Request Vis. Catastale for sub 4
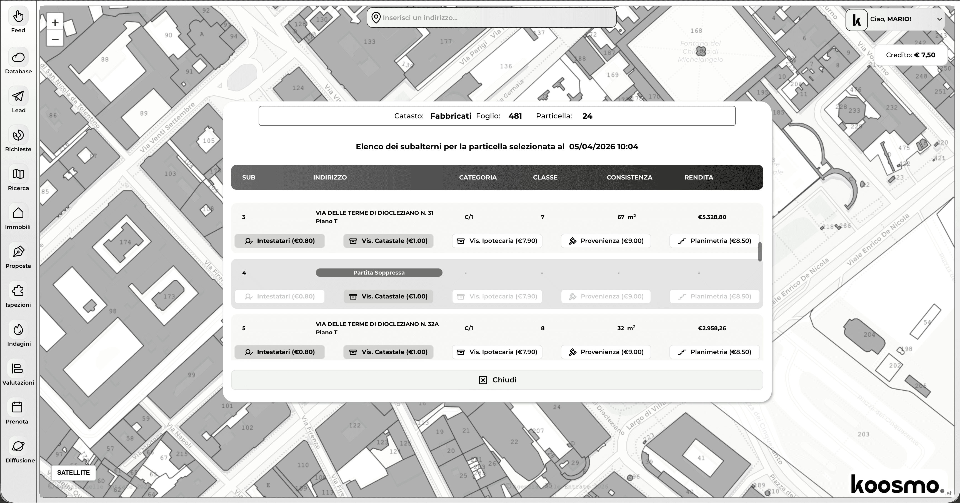Image resolution: width=960 pixels, height=503 pixels. coord(388,297)
